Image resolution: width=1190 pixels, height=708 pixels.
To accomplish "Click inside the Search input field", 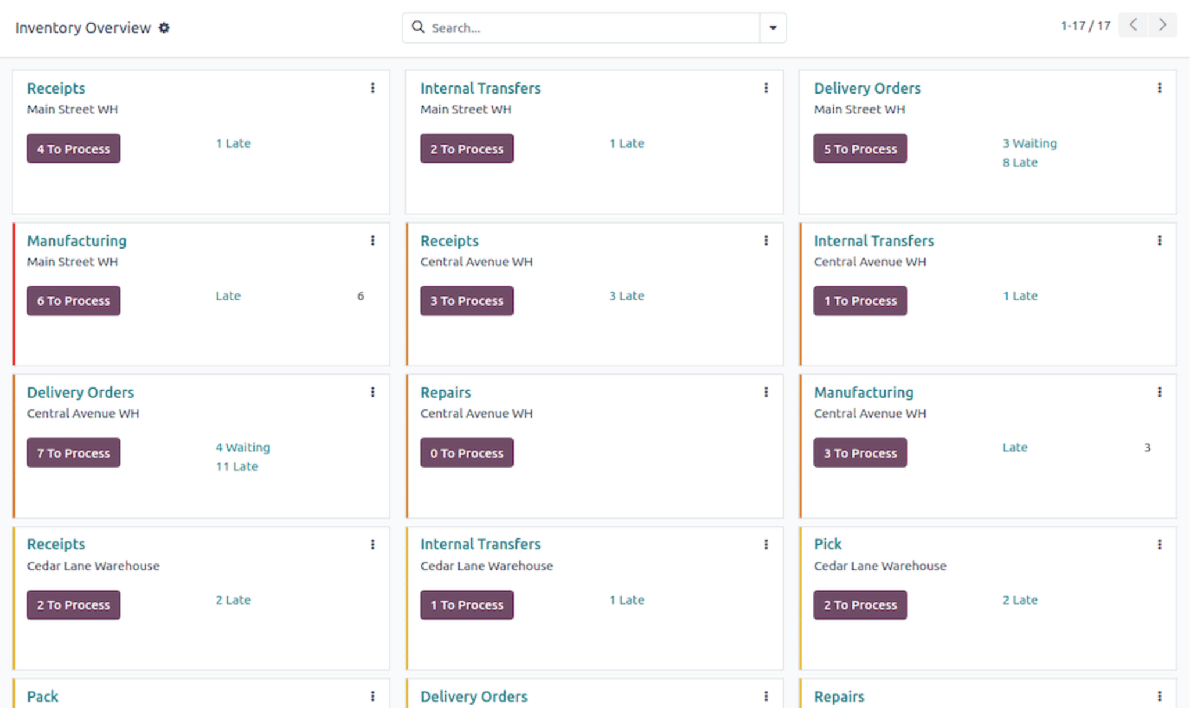I will click(x=581, y=27).
